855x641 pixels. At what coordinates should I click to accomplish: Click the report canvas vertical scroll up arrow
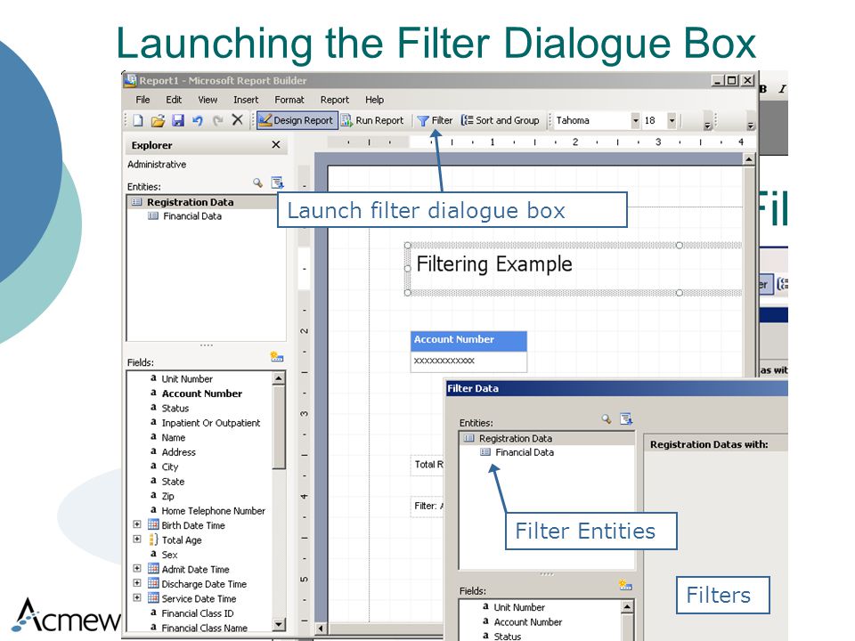click(x=749, y=159)
